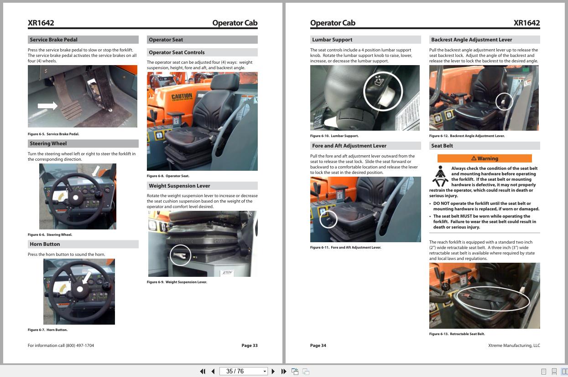The image size is (568, 377).
Task: Go to the next page
Action: pos(273,372)
